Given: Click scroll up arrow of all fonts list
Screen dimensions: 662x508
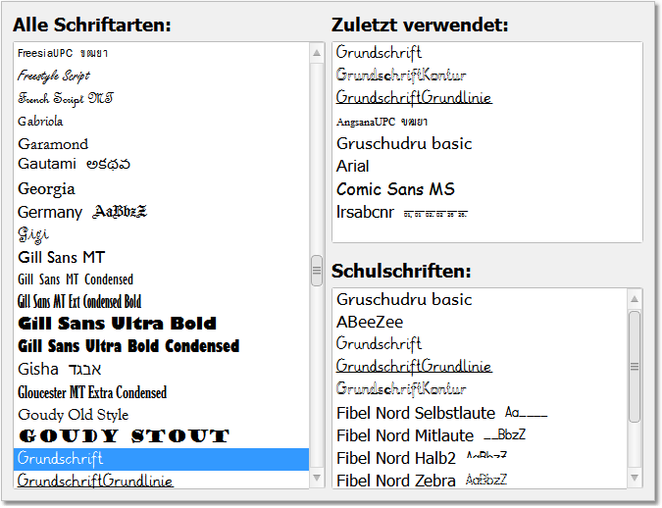Looking at the screenshot, I should (x=317, y=53).
